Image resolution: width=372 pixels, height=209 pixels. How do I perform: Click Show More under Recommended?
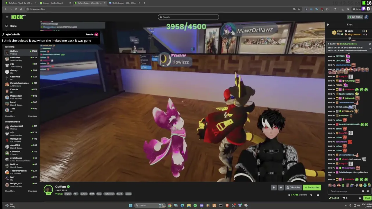10,191
